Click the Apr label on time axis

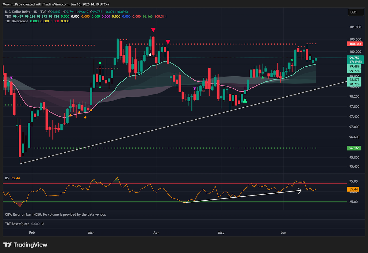[156, 233]
